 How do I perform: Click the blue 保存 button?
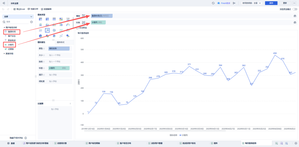(x=271, y=3)
